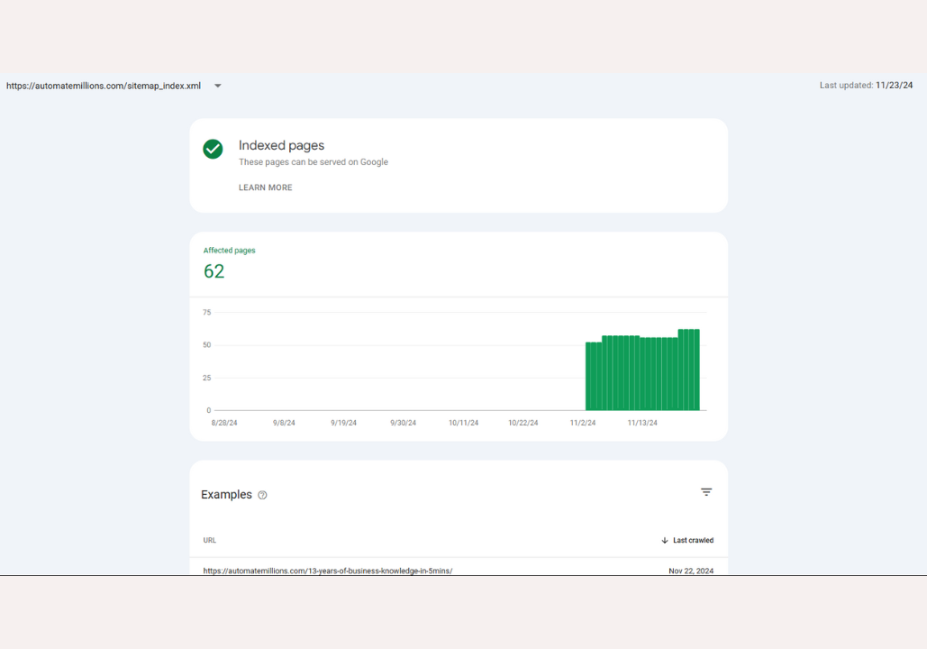Click the help icon beside Examples

(x=262, y=495)
